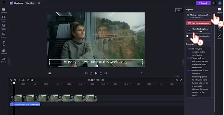Click the zoom to fit timeline icon

click(181, 80)
